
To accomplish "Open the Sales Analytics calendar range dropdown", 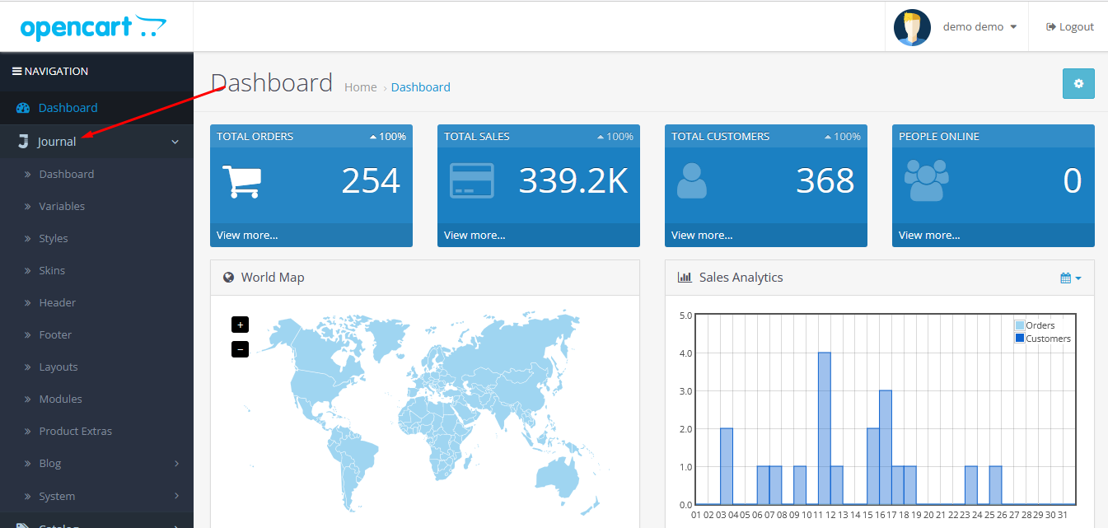I will click(1070, 278).
